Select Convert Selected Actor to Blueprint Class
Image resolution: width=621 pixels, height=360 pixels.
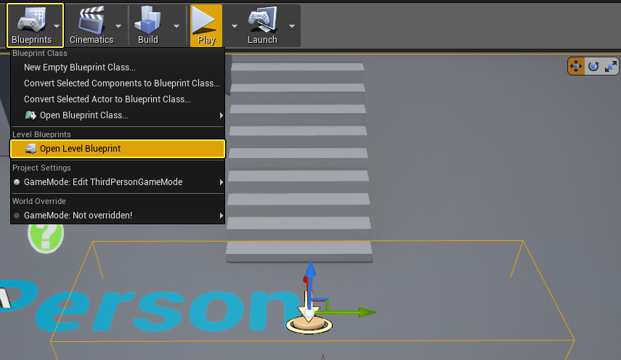tap(118, 99)
